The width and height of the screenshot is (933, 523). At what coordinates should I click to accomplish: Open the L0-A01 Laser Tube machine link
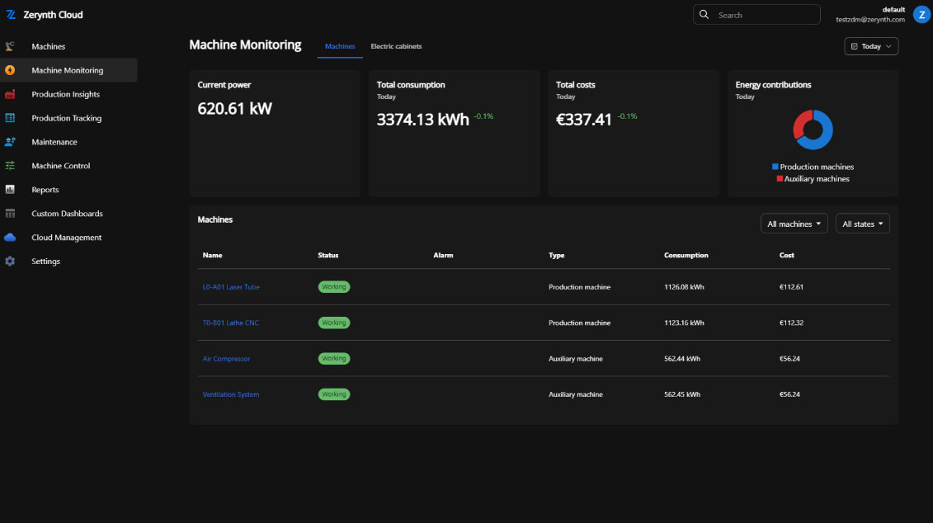(231, 287)
